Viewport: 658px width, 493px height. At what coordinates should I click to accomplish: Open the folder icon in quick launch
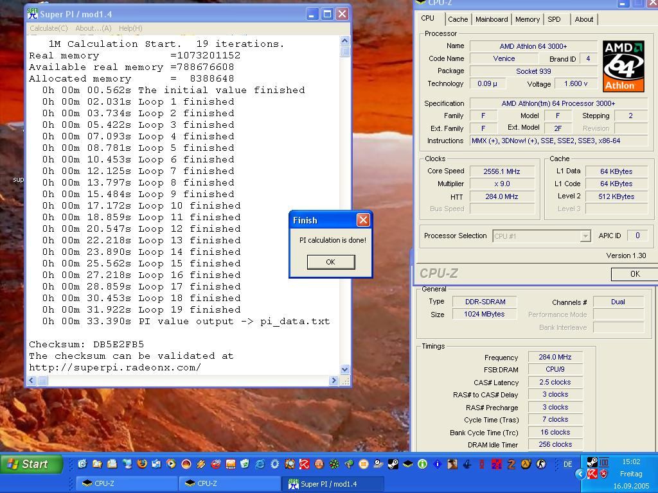tap(98, 463)
